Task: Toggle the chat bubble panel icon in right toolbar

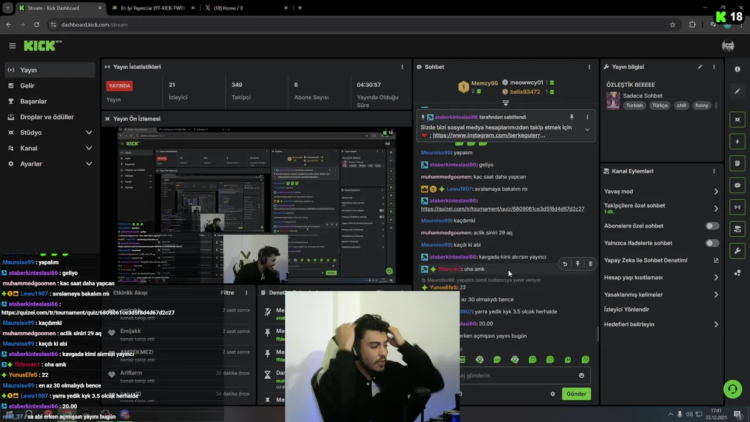Action: 737,185
